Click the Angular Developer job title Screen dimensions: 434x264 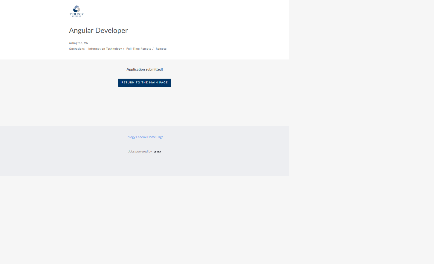98,30
